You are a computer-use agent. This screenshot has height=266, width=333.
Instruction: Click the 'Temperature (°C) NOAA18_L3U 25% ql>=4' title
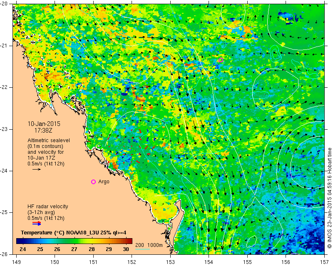point(74,233)
